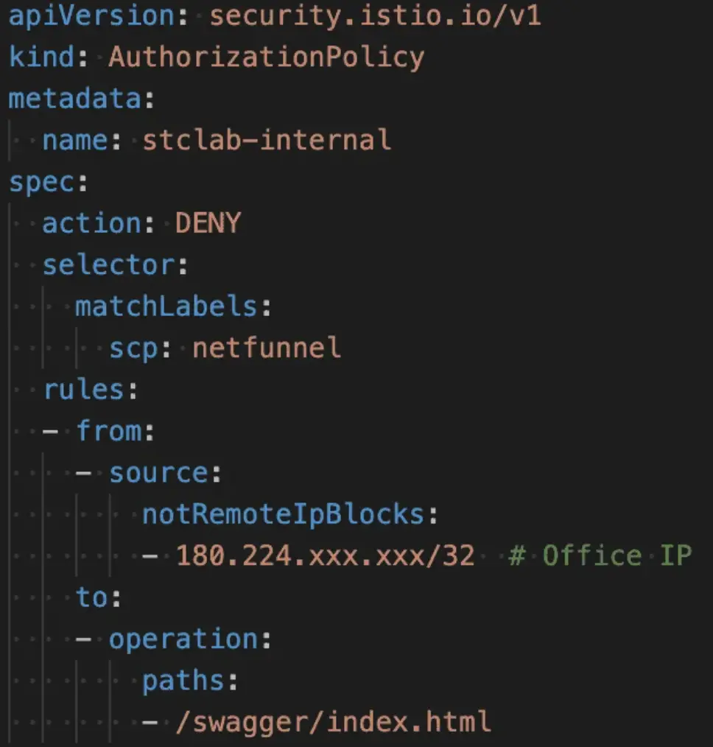The image size is (713, 747).
Task: Click the selector key
Action: coord(108,264)
